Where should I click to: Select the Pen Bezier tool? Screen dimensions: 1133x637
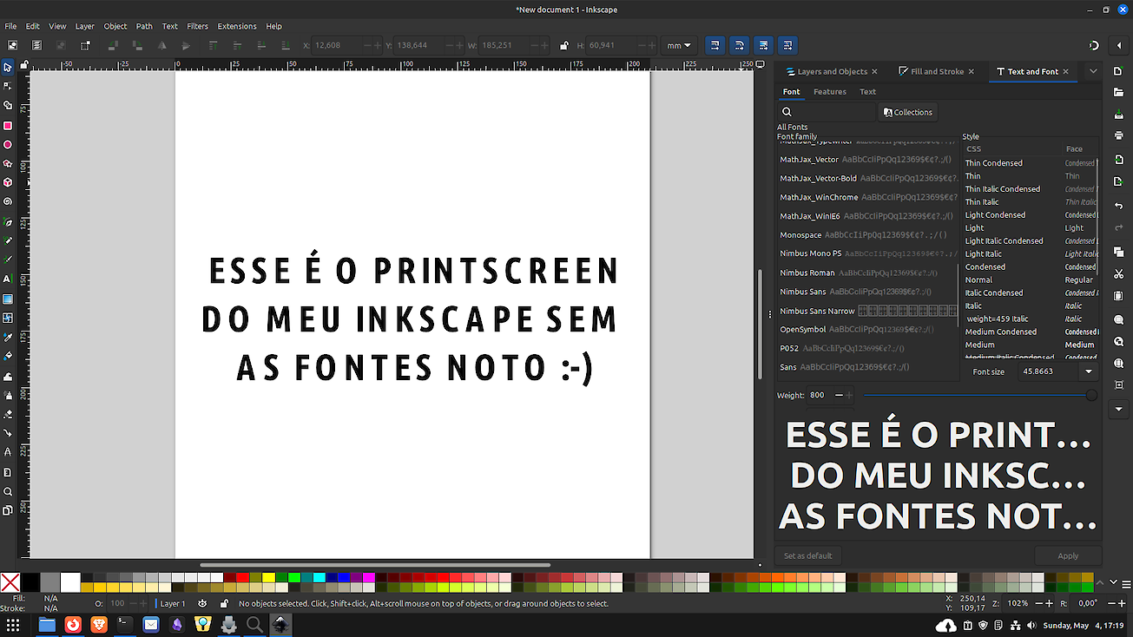click(x=8, y=221)
